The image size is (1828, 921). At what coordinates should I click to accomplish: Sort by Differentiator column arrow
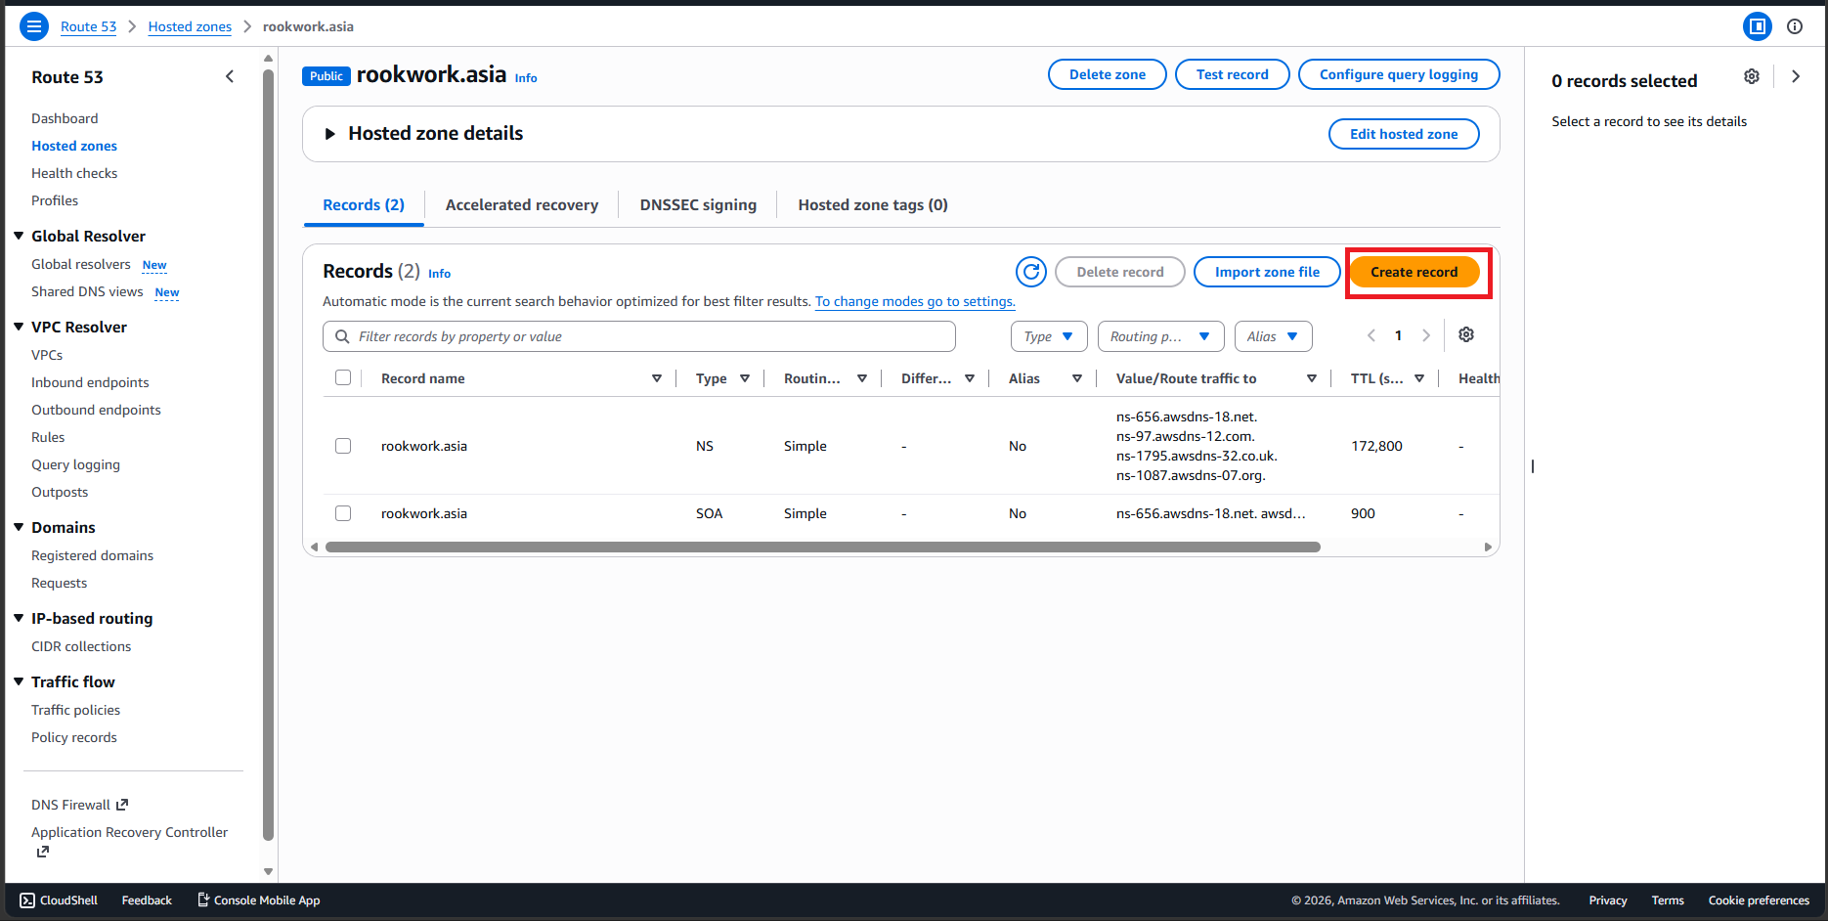[970, 378]
